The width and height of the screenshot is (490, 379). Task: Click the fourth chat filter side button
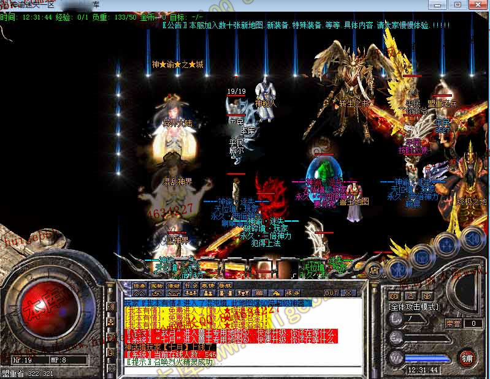(111, 353)
